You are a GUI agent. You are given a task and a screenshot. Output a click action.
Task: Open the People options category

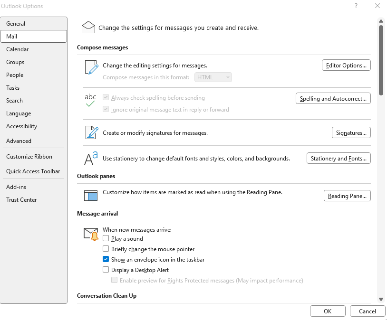(x=34, y=75)
